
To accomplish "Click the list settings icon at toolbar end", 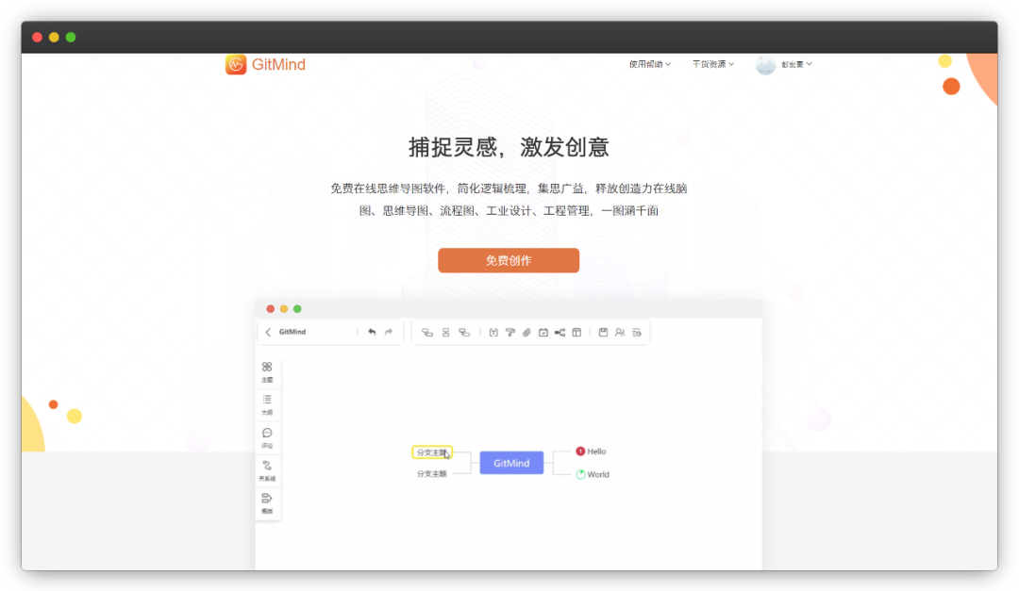I will pos(637,333).
